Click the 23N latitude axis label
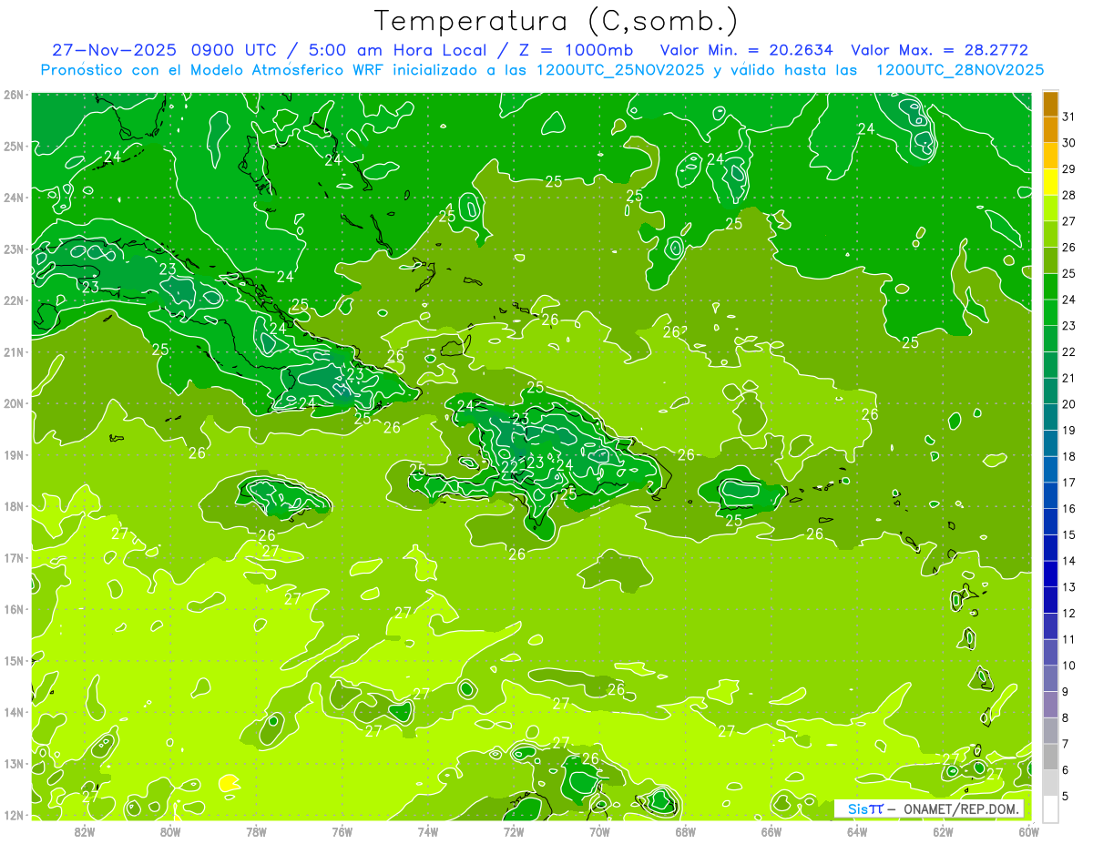Viewport: 1093px width, 844px height. click(14, 249)
